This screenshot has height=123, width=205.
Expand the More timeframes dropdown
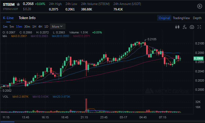57,26
